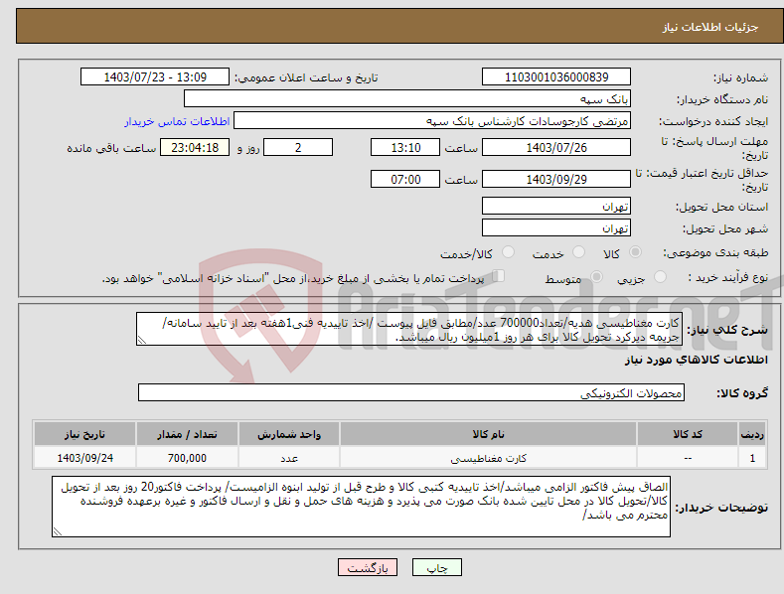This screenshot has width=784, height=594.
Task: Click the اطلاعات کالاهای مورد نیاز heading
Action: point(696,360)
